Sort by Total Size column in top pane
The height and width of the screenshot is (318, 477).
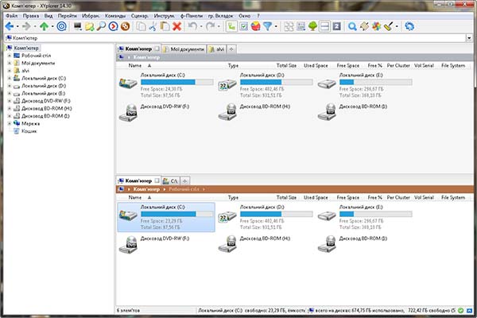[287, 65]
